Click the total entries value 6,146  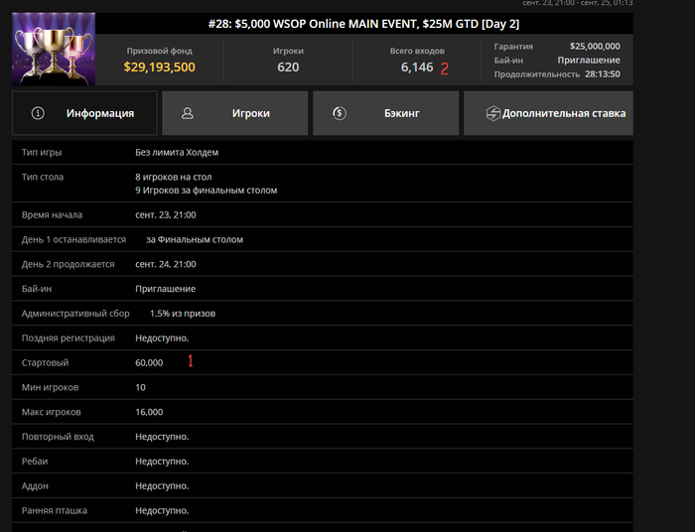(417, 66)
